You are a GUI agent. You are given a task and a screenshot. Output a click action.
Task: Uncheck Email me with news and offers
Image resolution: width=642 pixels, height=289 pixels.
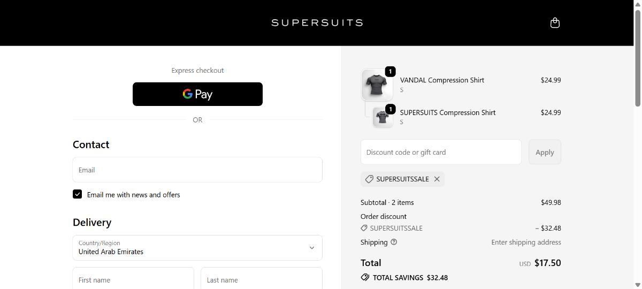(78, 194)
